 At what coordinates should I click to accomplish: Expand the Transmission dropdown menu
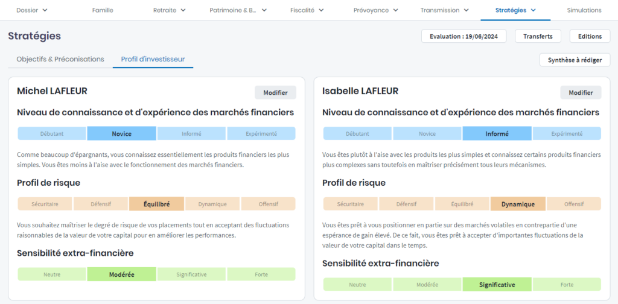(x=448, y=10)
